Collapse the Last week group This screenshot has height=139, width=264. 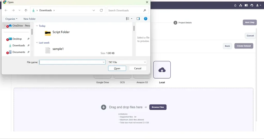37,43
